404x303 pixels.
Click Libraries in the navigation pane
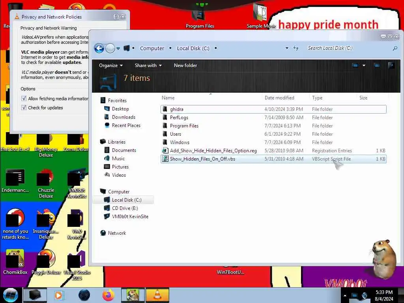pos(116,142)
